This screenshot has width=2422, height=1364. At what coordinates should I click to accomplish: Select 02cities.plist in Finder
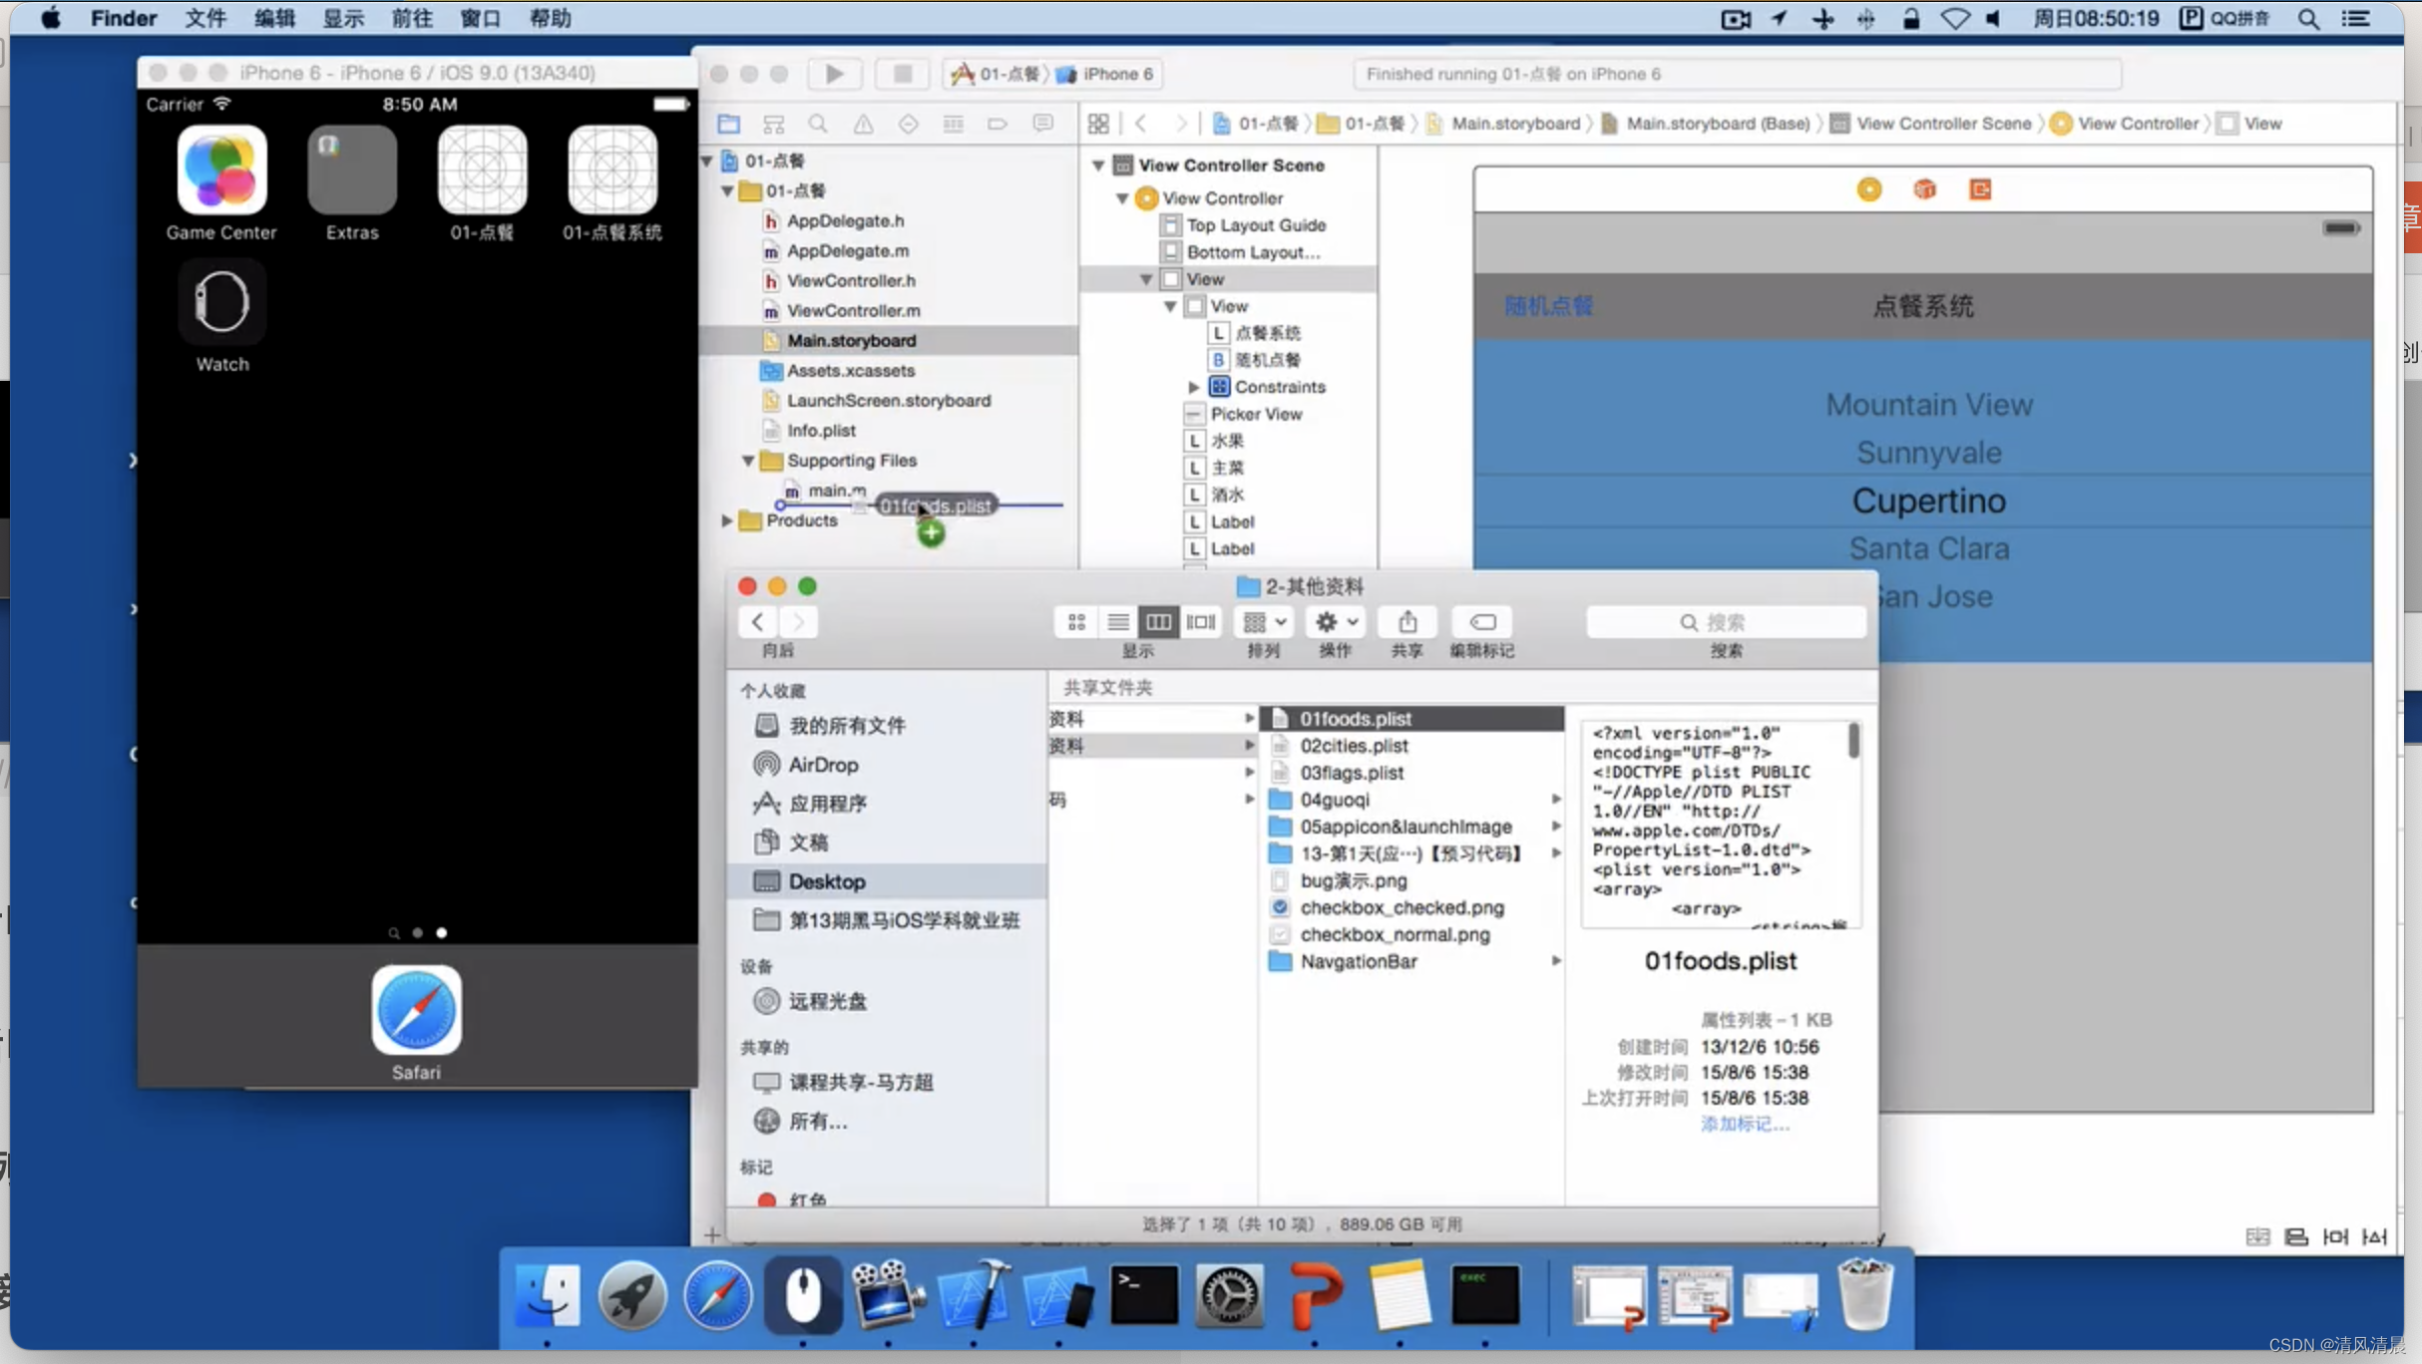click(x=1411, y=746)
